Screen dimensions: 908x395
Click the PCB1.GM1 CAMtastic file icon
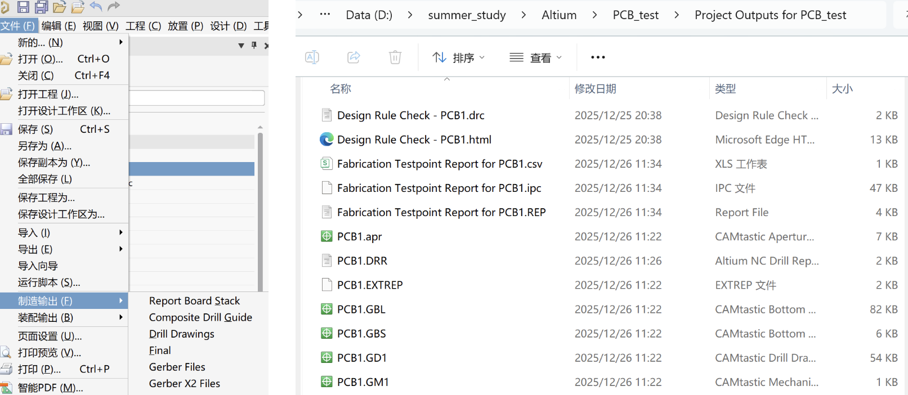326,381
